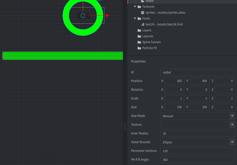Click the Inner Radius field
The height and width of the screenshot is (165, 237).
198,133
